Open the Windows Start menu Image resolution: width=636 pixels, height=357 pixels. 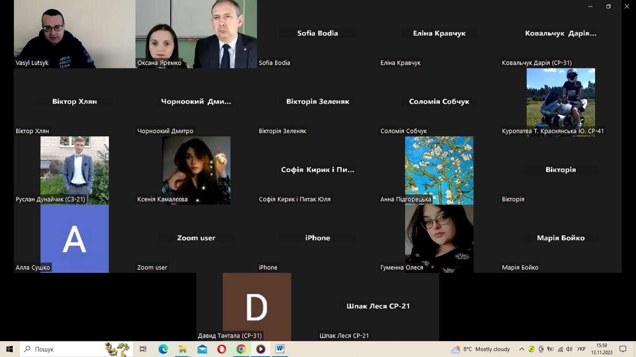click(x=10, y=349)
